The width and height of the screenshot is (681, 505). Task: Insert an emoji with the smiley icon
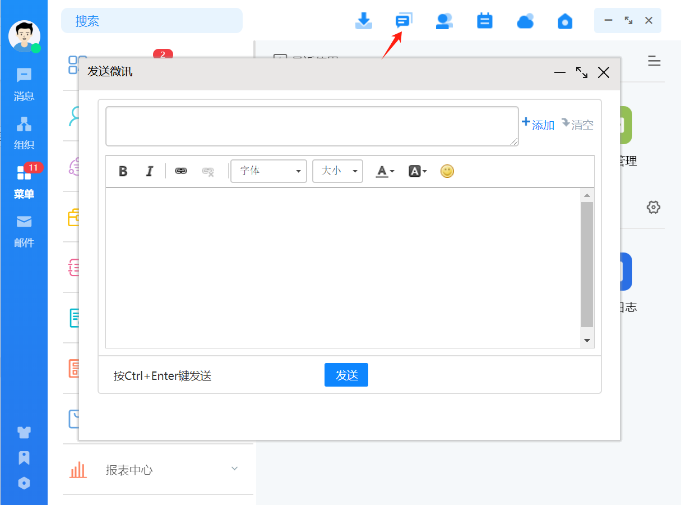[447, 171]
